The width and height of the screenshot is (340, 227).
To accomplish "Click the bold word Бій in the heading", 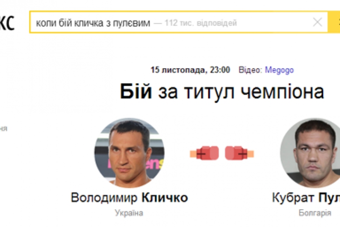I will 136,92.
